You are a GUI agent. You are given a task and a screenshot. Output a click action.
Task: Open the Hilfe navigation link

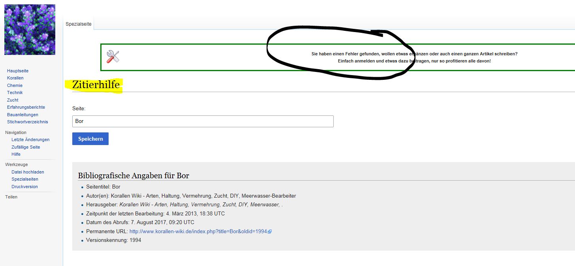[16, 154]
